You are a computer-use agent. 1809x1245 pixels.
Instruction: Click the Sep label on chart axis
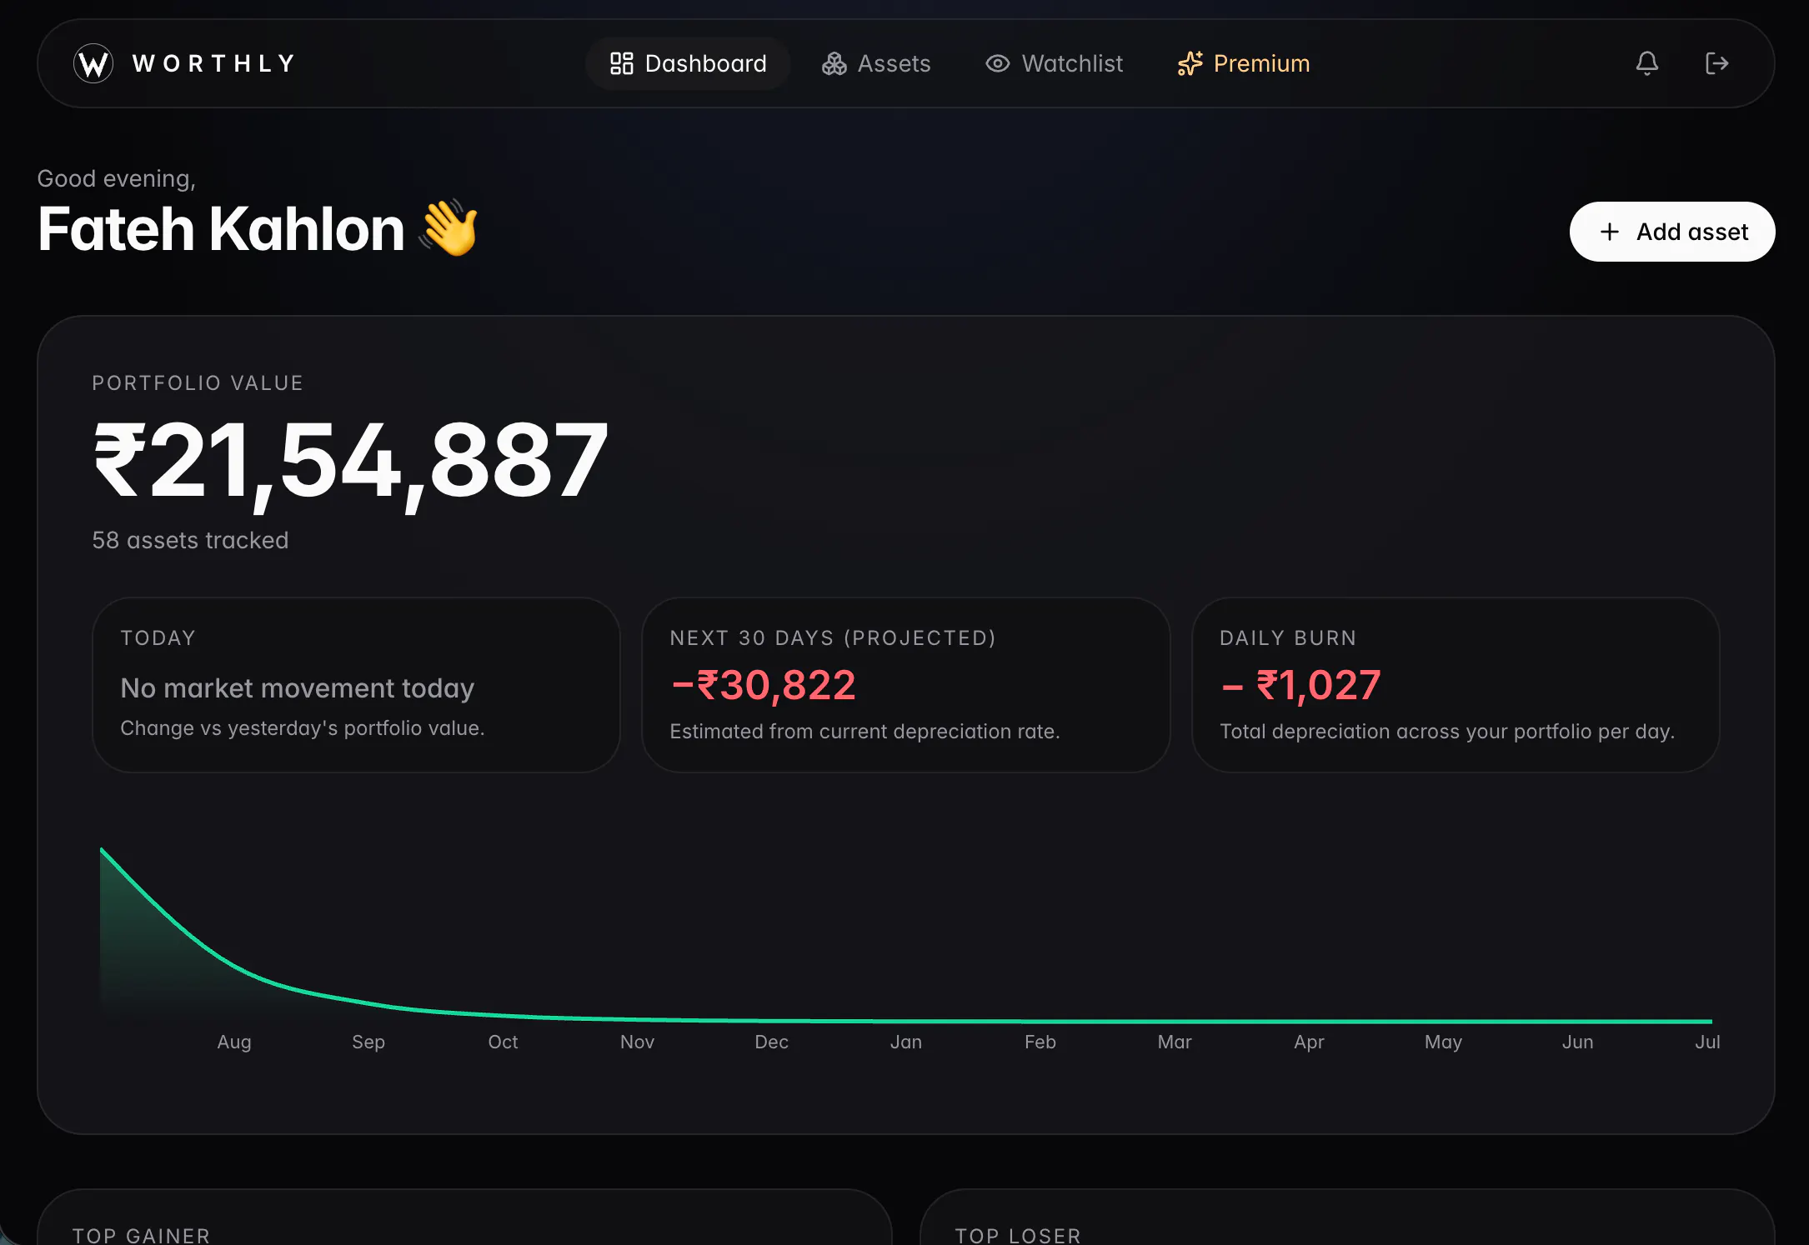[368, 1042]
